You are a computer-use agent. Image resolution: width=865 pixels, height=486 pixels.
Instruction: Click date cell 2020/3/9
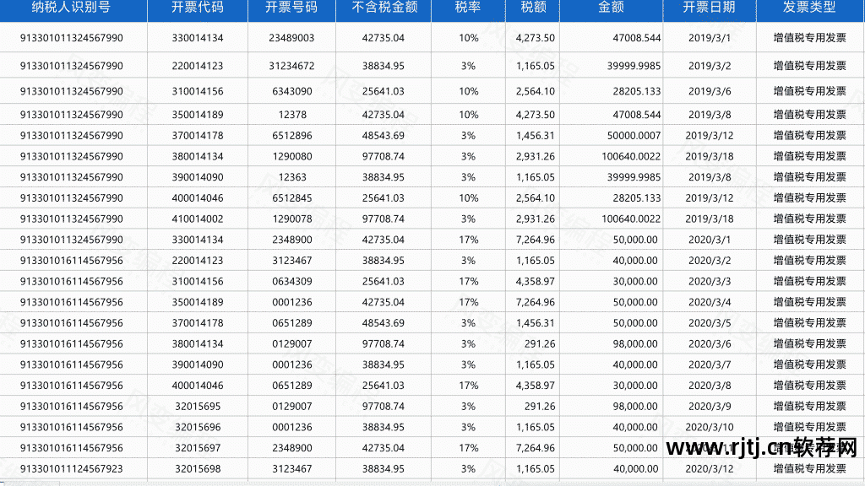click(x=710, y=407)
